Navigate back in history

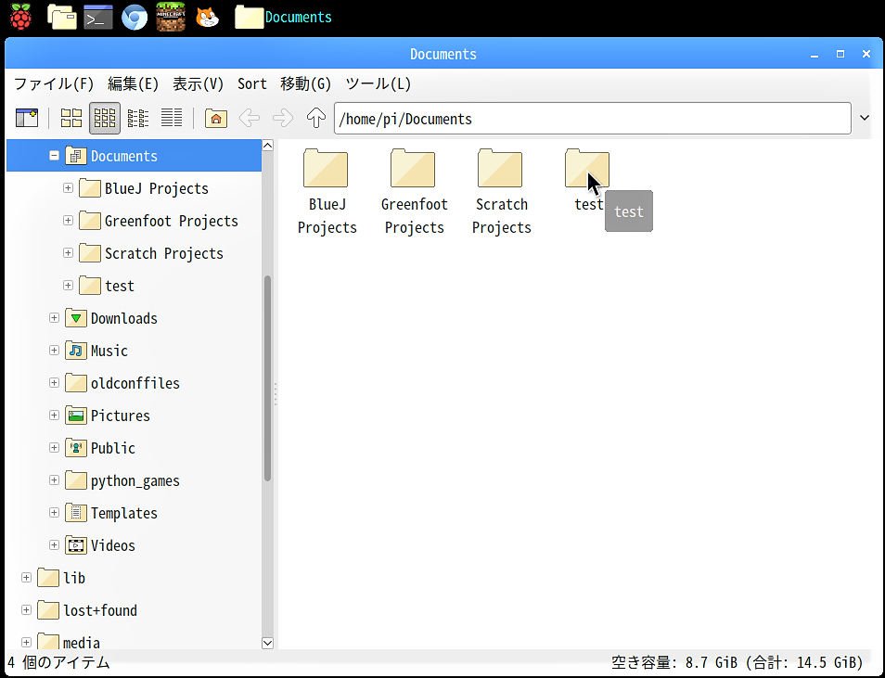click(249, 118)
